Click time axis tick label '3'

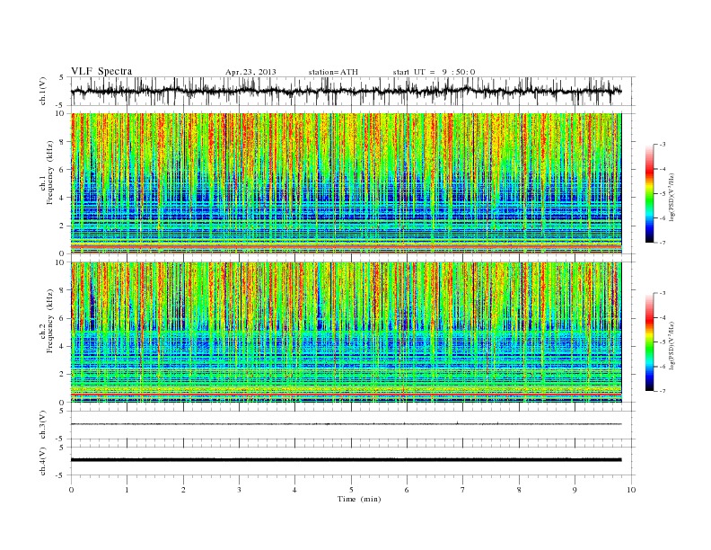[x=239, y=490]
